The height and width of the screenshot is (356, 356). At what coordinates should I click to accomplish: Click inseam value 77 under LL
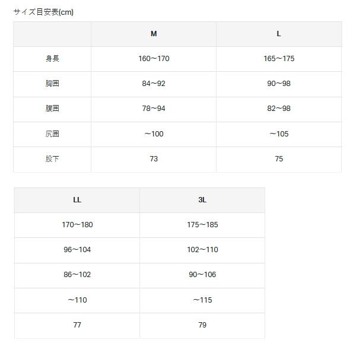click(77, 325)
